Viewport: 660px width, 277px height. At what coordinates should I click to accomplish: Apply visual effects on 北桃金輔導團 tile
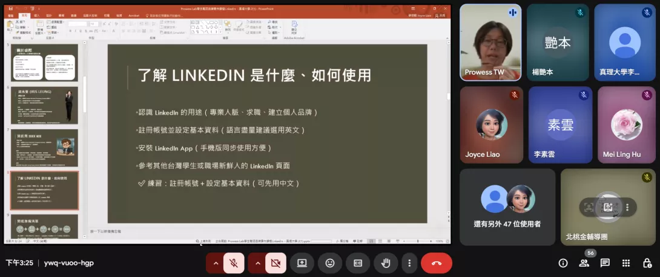point(608,207)
